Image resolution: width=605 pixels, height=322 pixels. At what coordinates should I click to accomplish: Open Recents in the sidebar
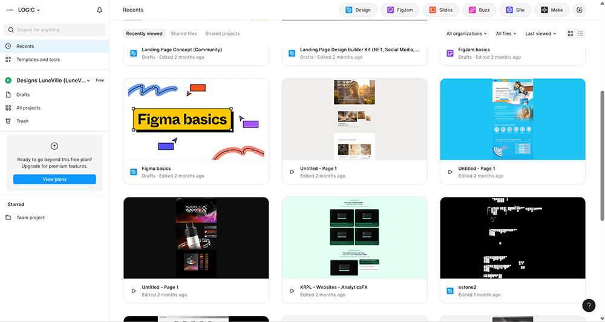pos(55,47)
